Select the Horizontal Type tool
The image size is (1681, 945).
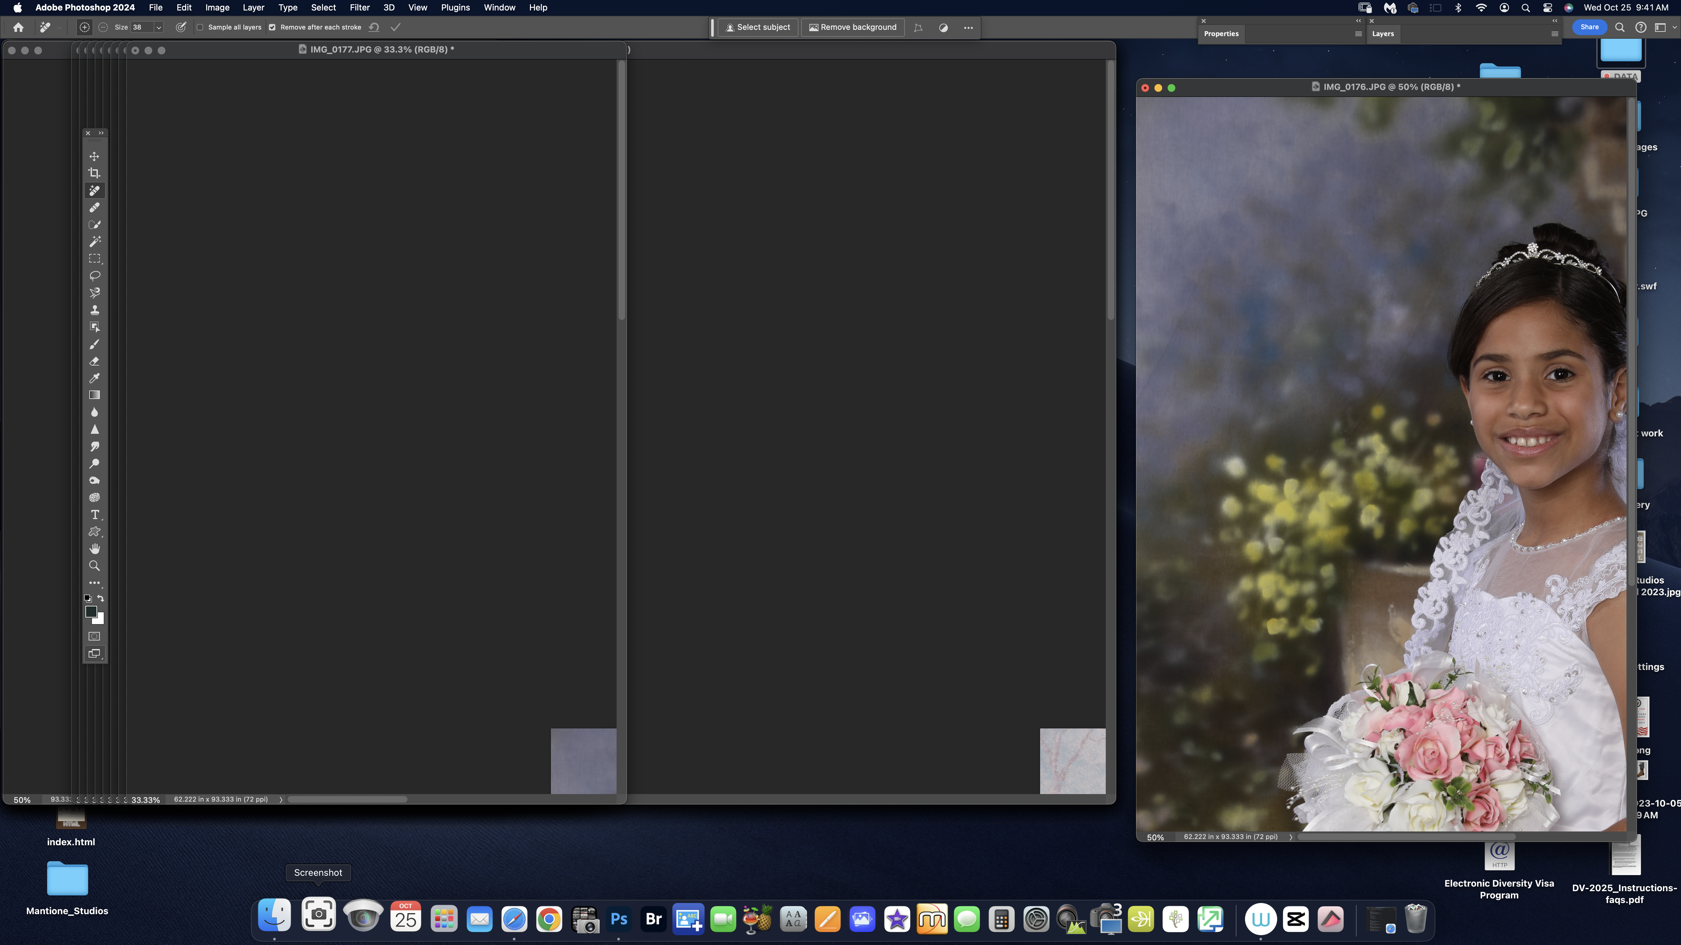95,514
